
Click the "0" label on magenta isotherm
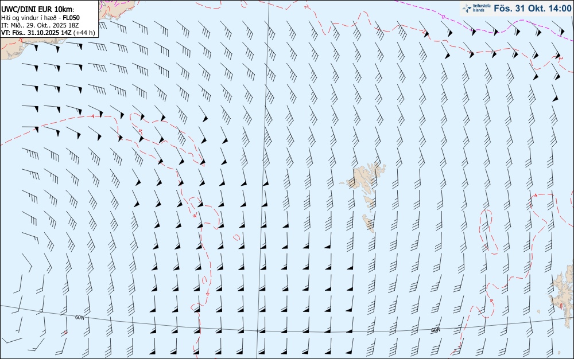tap(443, 17)
